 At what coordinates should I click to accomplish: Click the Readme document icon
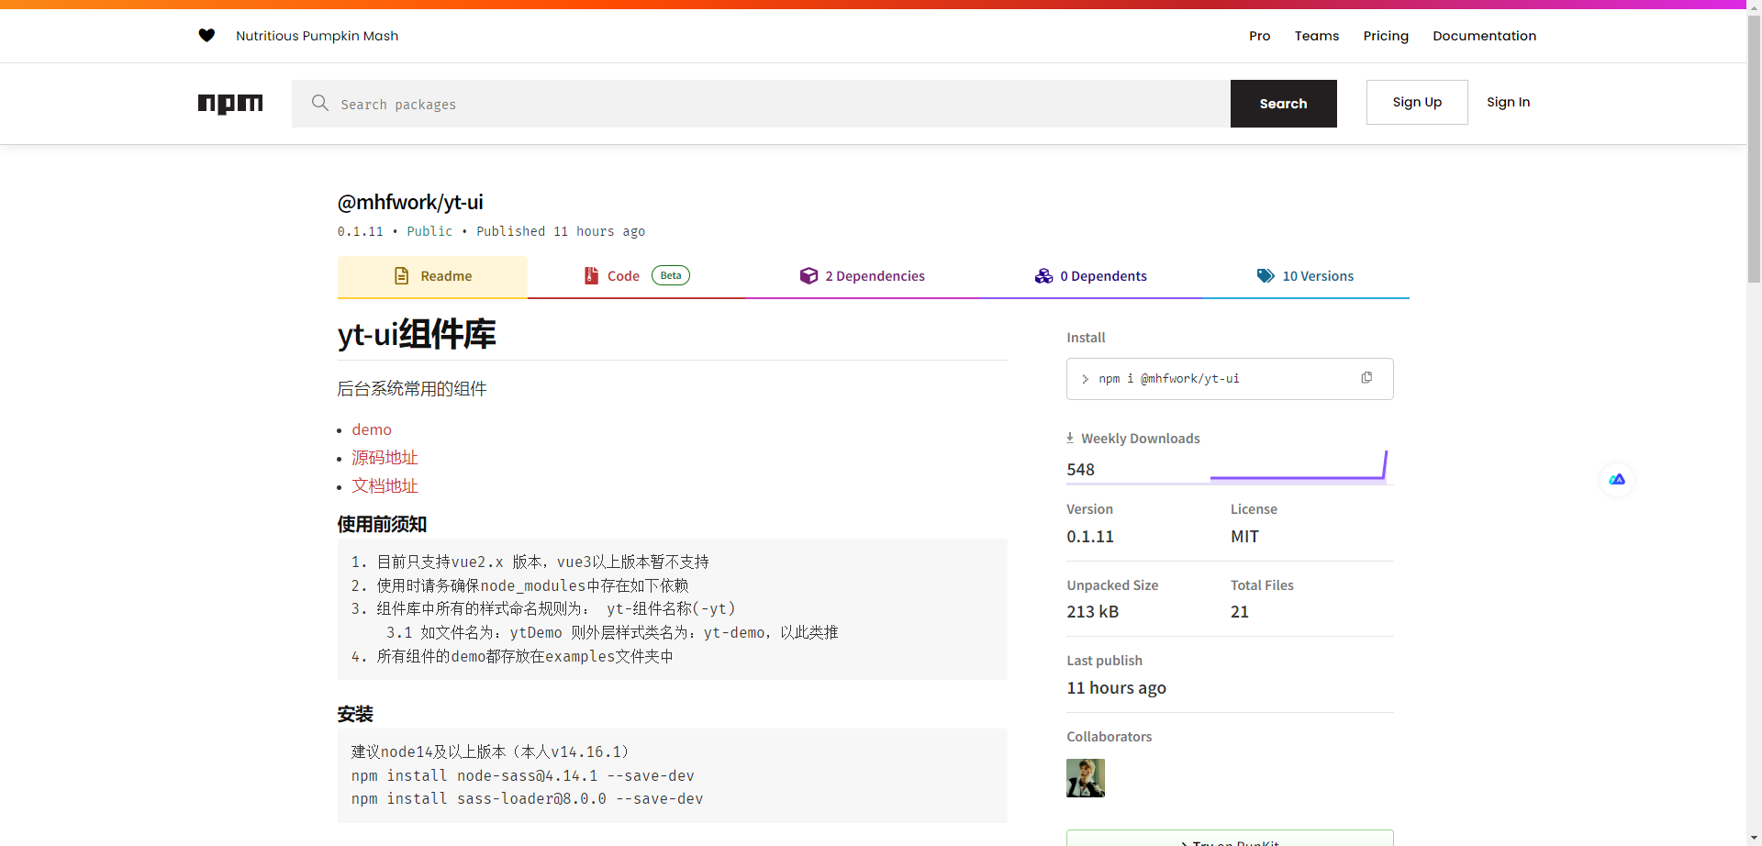[x=401, y=276]
